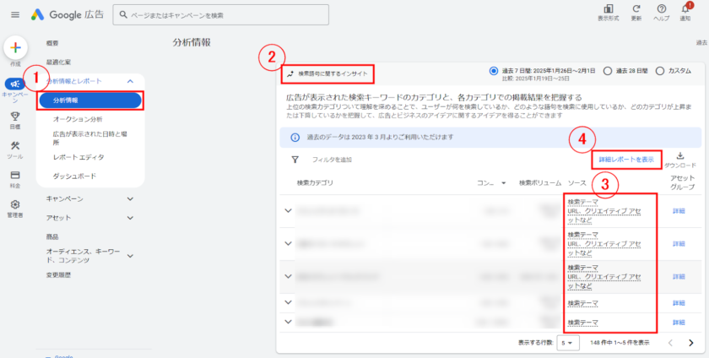Click the create plus button

(16, 47)
